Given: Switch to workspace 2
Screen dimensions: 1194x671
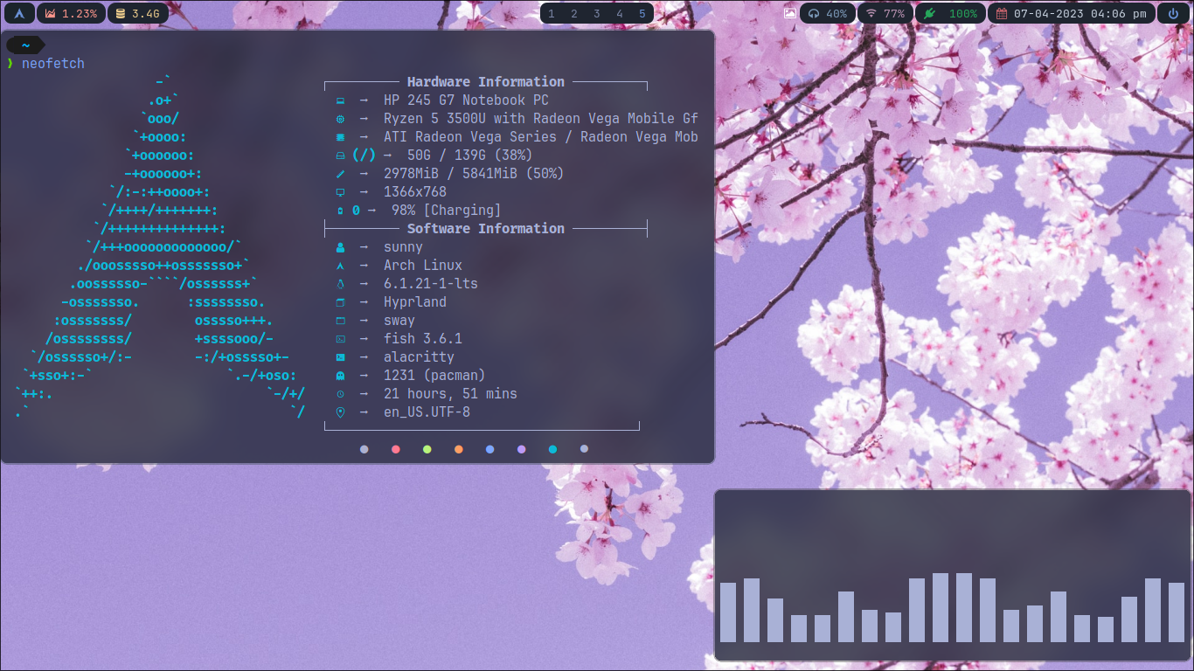Looking at the screenshot, I should tap(574, 14).
